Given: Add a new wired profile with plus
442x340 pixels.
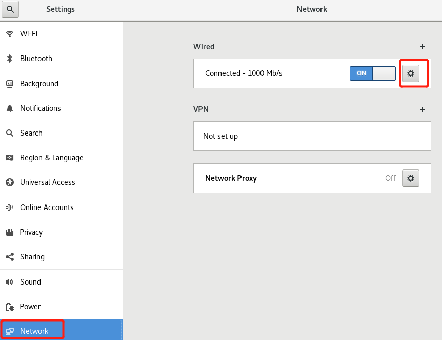Looking at the screenshot, I should (x=423, y=47).
